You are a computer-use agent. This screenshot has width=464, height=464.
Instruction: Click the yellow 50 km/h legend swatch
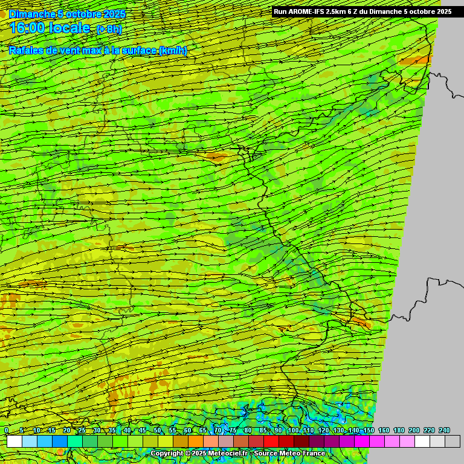[166, 442]
